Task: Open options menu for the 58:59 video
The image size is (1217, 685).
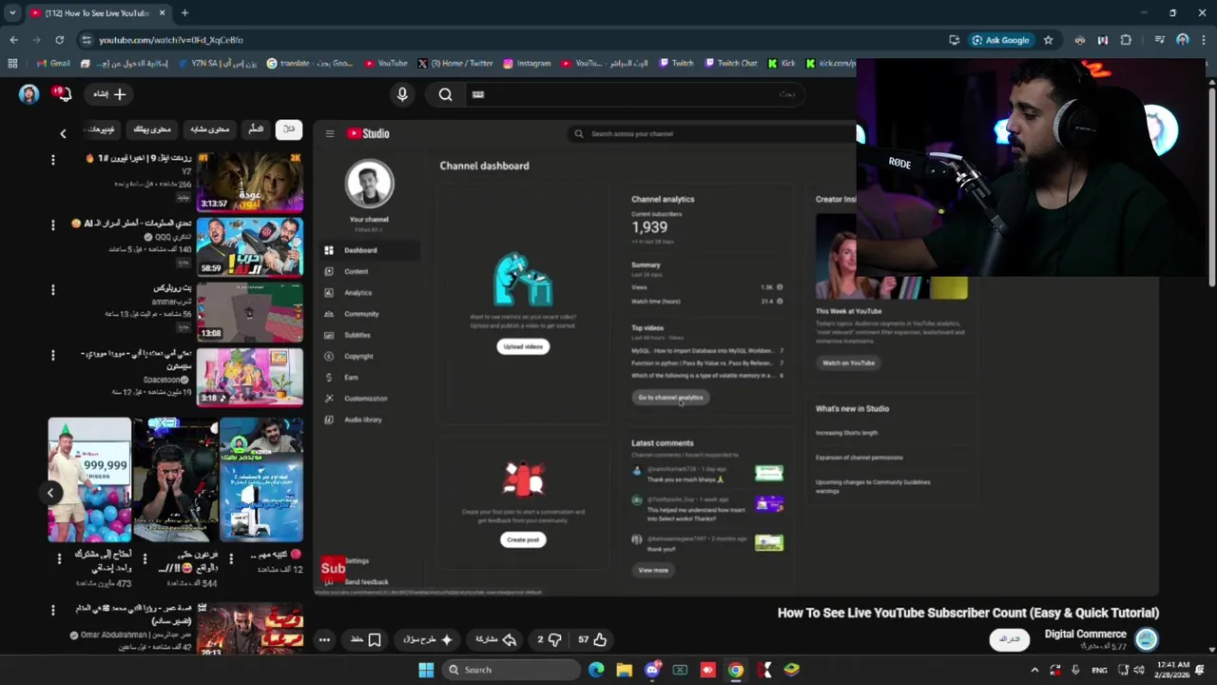Action: tap(53, 225)
